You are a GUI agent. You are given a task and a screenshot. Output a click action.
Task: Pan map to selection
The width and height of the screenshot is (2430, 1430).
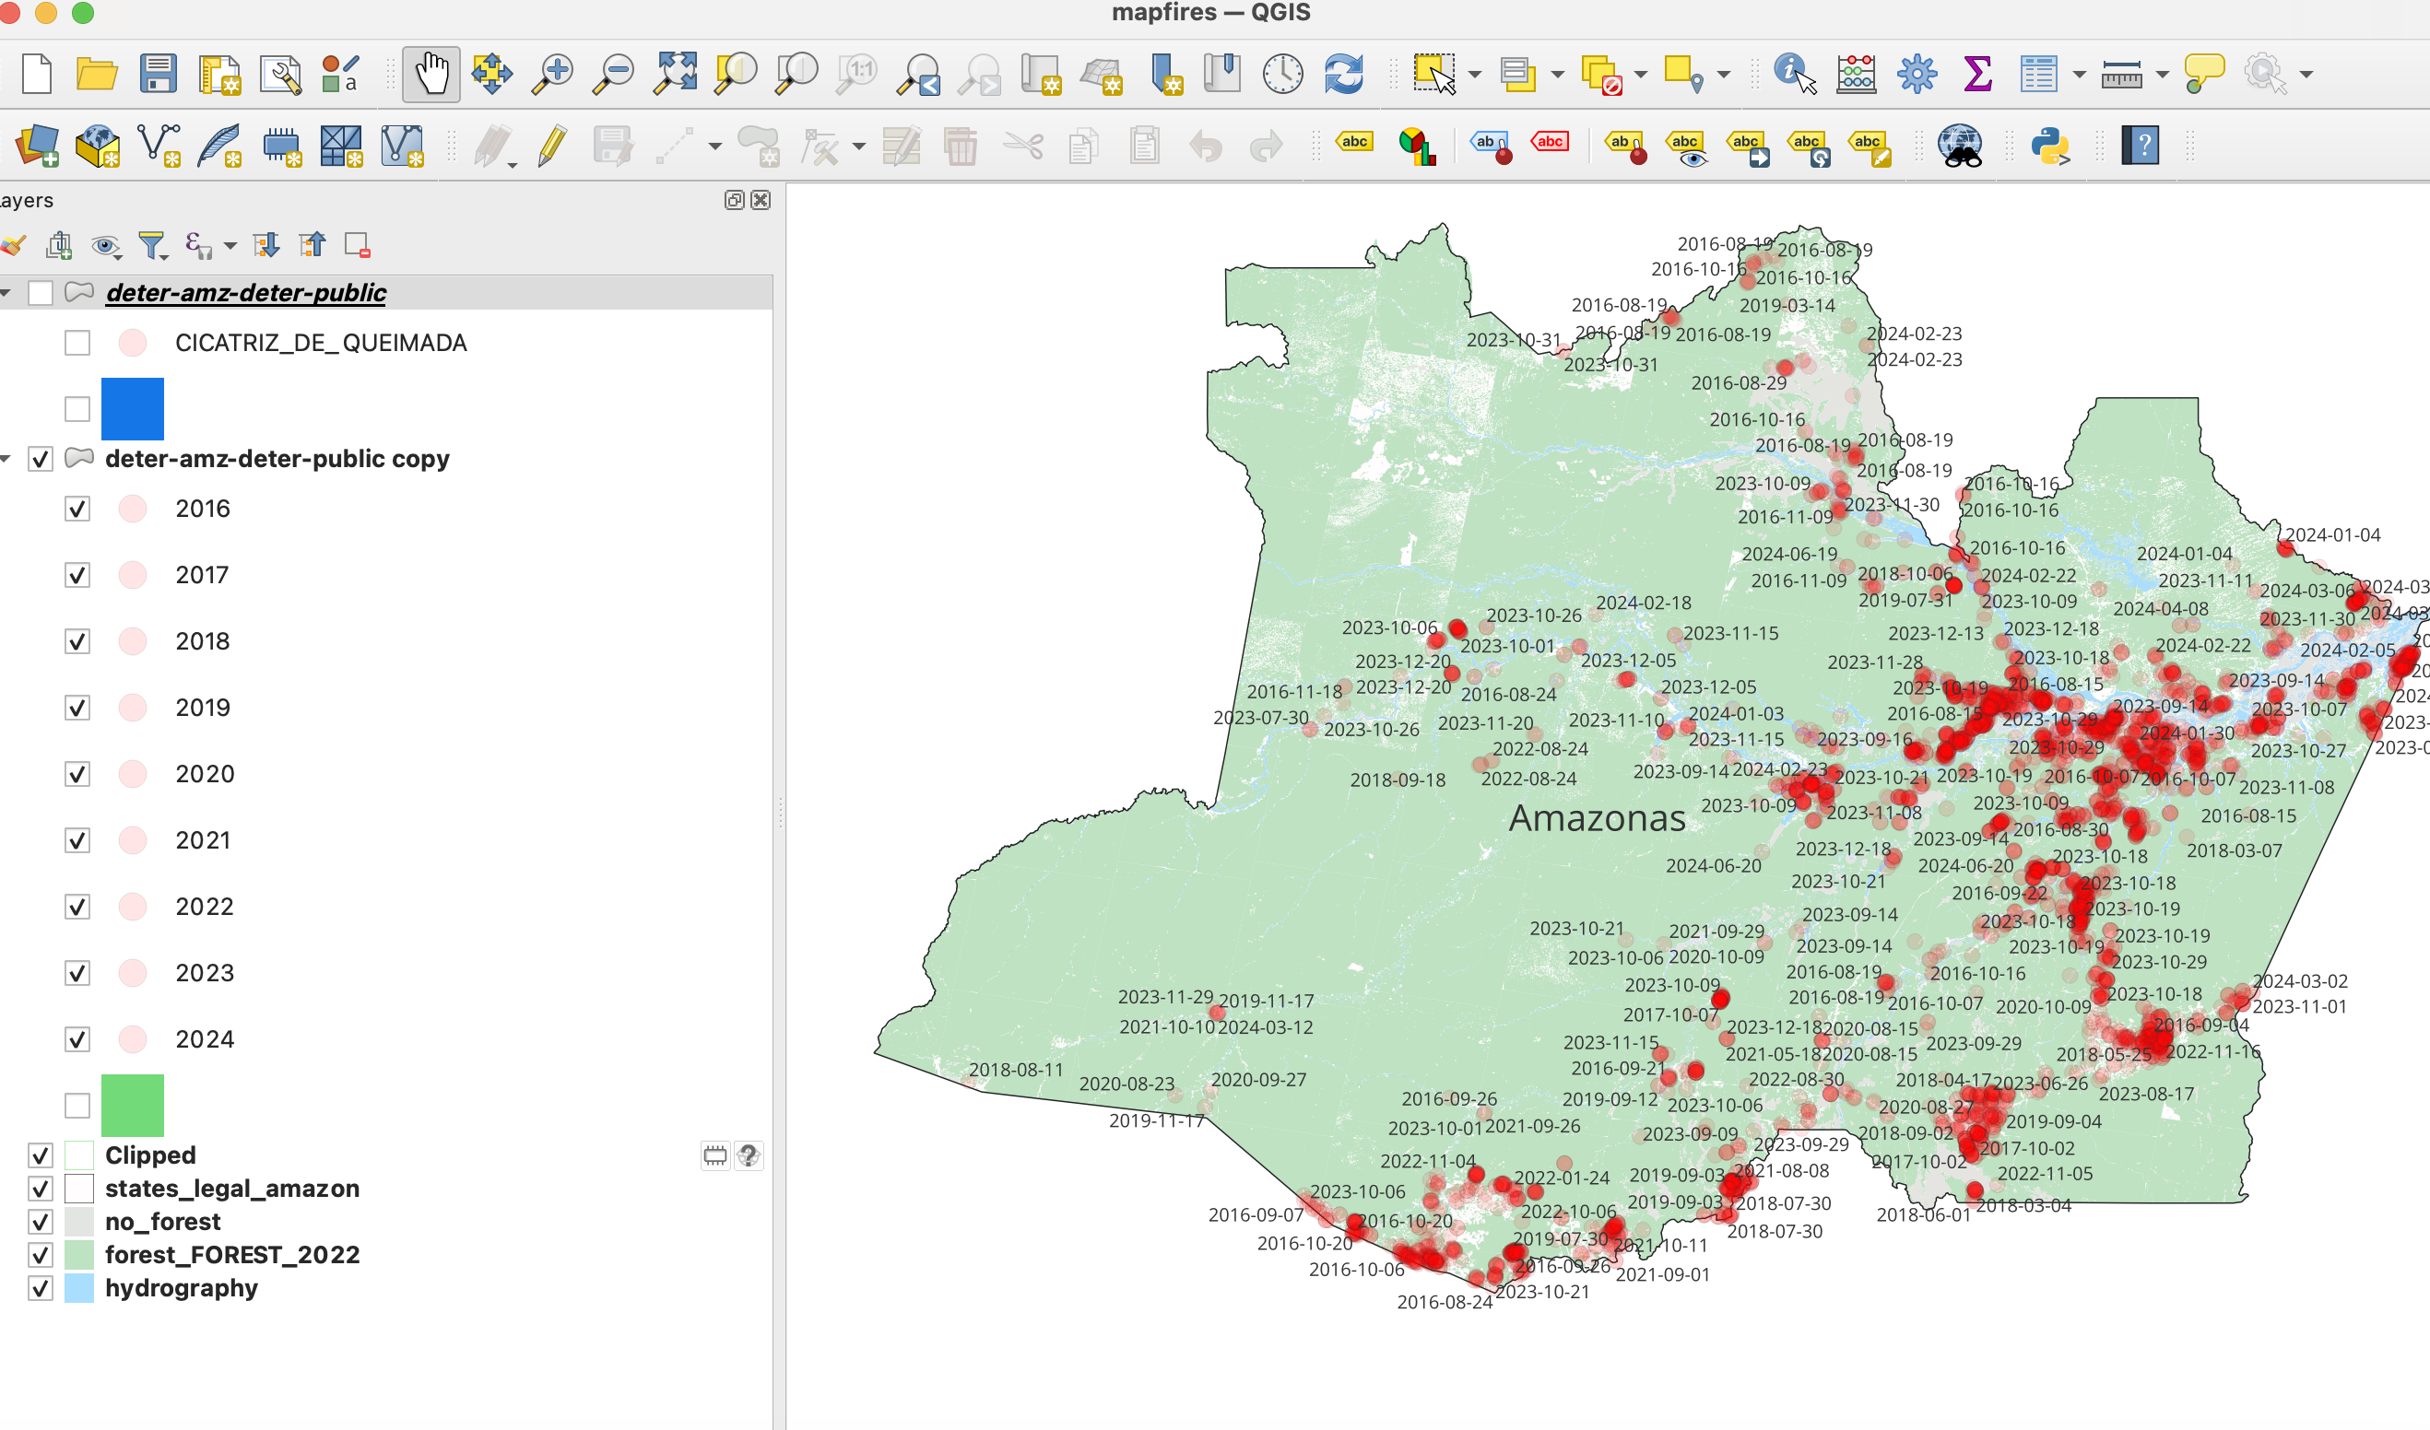pos(491,75)
